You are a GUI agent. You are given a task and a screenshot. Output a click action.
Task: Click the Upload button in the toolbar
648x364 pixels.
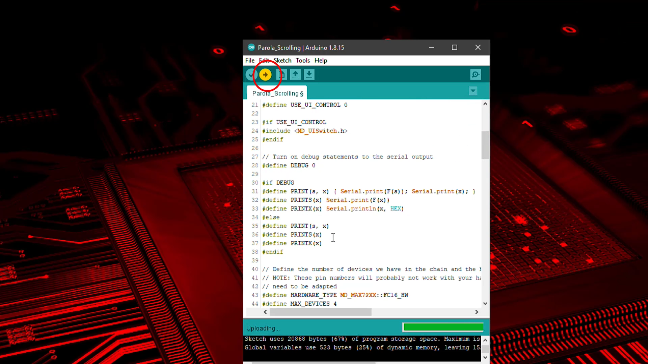(265, 74)
